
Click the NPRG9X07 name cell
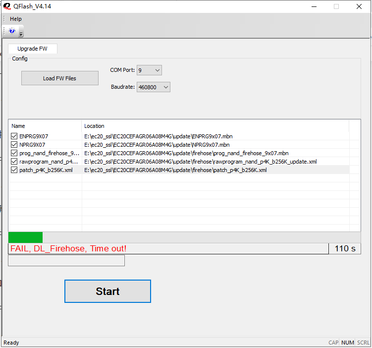tap(32, 145)
